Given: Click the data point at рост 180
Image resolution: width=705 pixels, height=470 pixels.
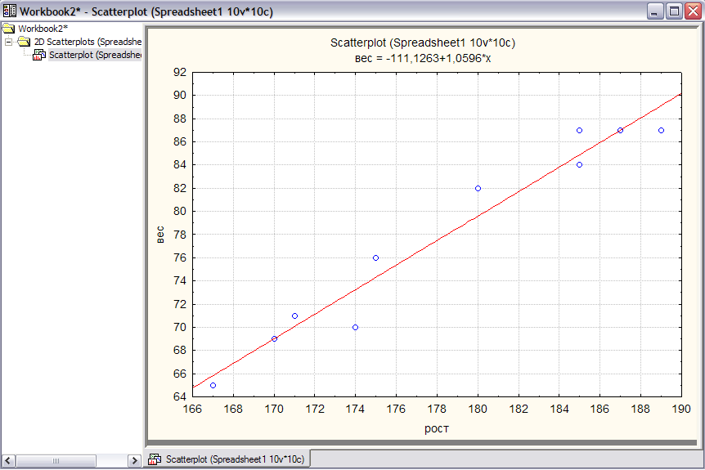Looking at the screenshot, I should click(478, 189).
